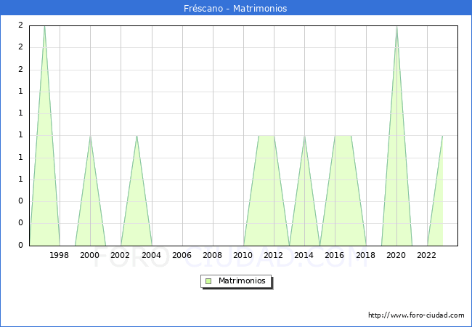472x327 pixels.
Task: Click the 2008 x-axis label
Action: pyautogui.click(x=212, y=255)
